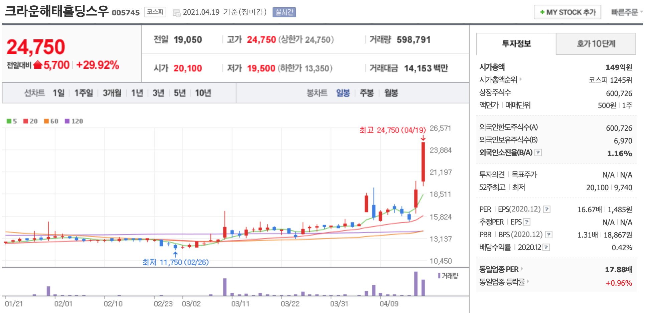The height and width of the screenshot is (313, 648).
Task: Click the stock code 005745
Action: pyautogui.click(x=126, y=13)
